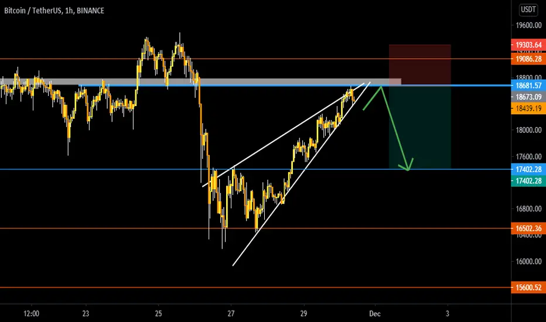Select the red stop-loss zone of short position
Image resolution: width=546 pixels, height=322 pixels.
coord(420,65)
